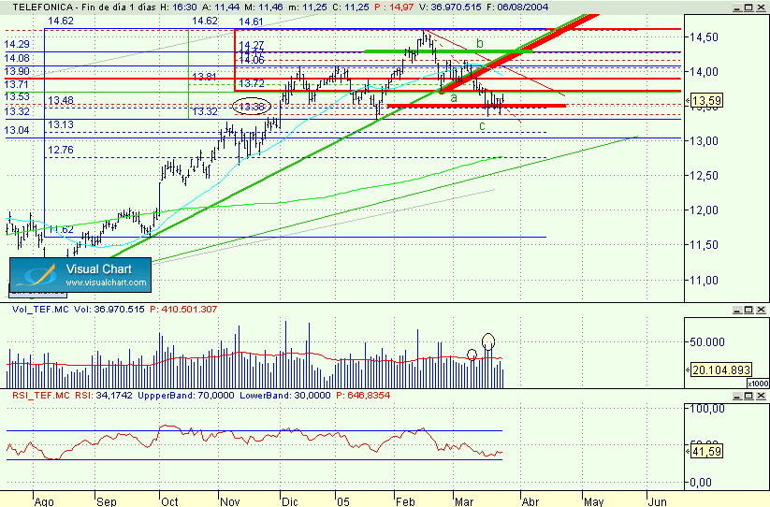Screen dimensions: 770x507
Task: Maximize the RSI_TEF.MC indicator panel
Action: [748, 396]
